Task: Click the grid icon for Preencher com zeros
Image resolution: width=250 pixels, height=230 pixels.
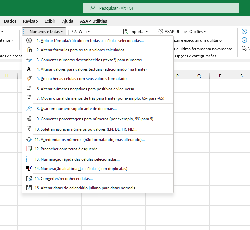Action: tap(29, 149)
